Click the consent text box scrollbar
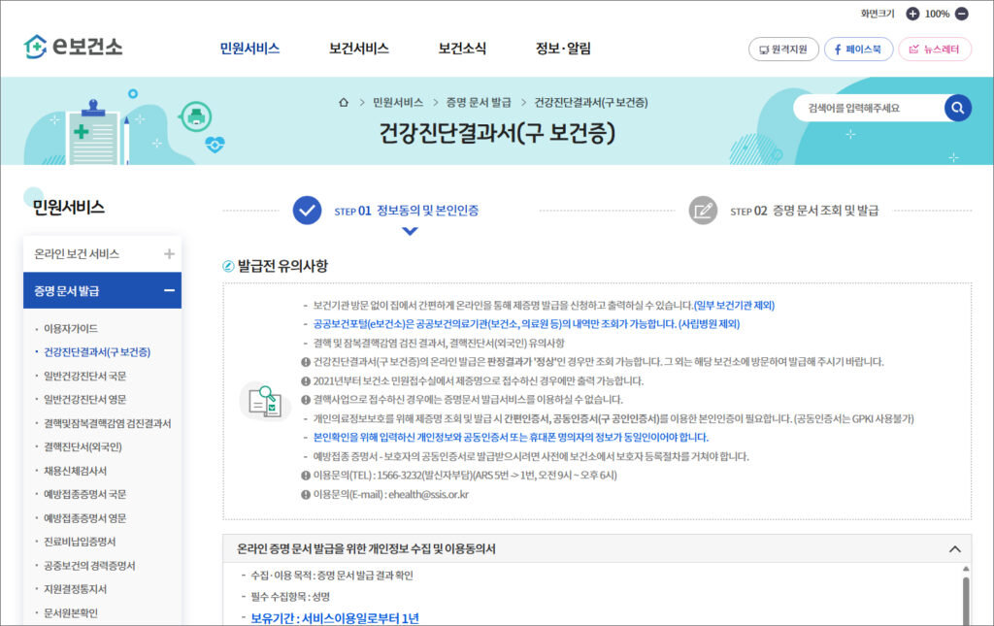 point(965,597)
